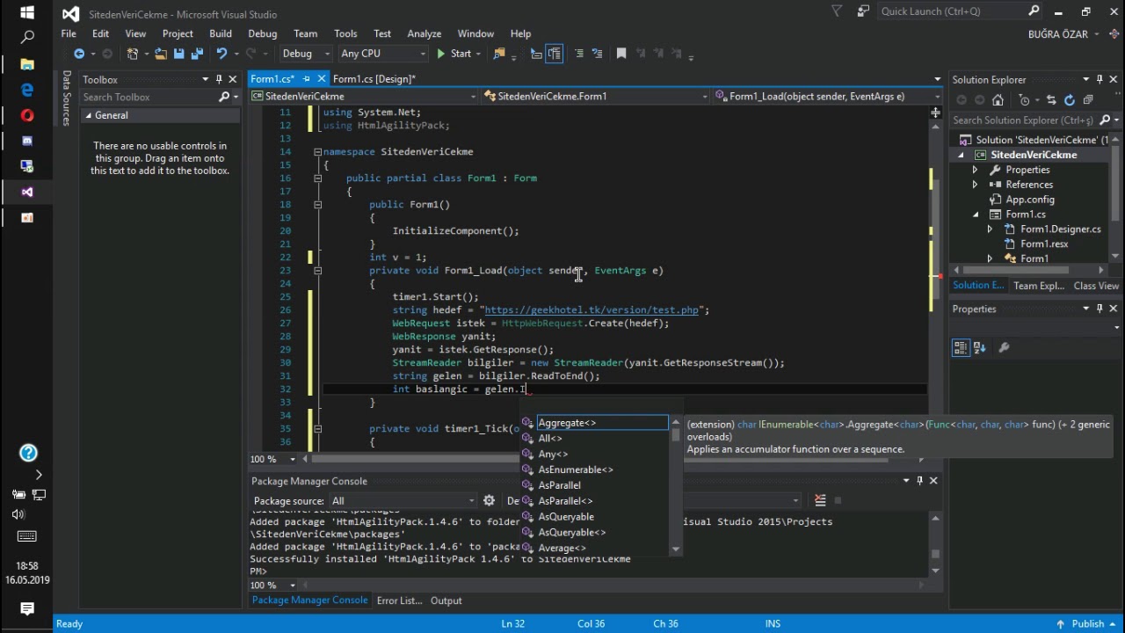Click the Open File folder icon
This screenshot has width=1125, height=633.
click(161, 54)
